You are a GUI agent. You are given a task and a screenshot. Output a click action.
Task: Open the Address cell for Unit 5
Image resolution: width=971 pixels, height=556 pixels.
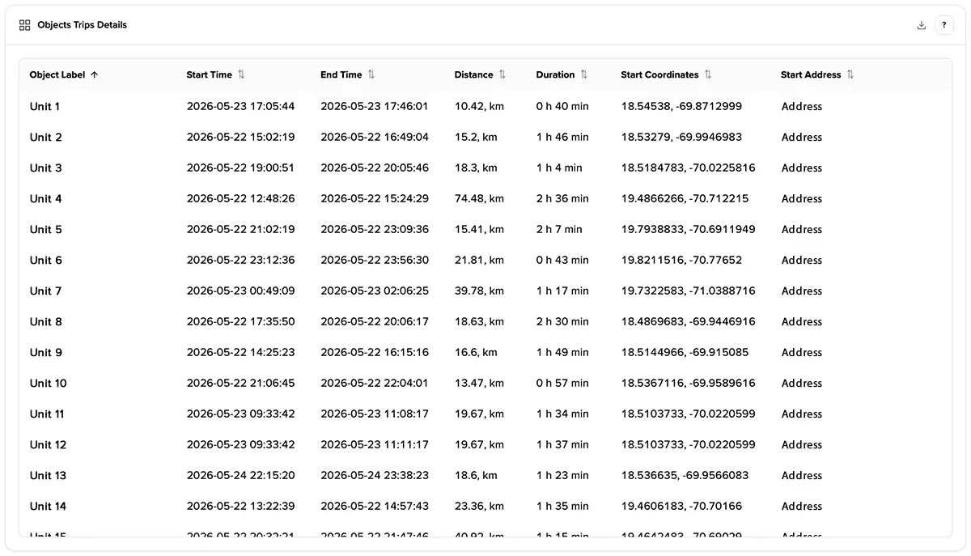tap(802, 230)
